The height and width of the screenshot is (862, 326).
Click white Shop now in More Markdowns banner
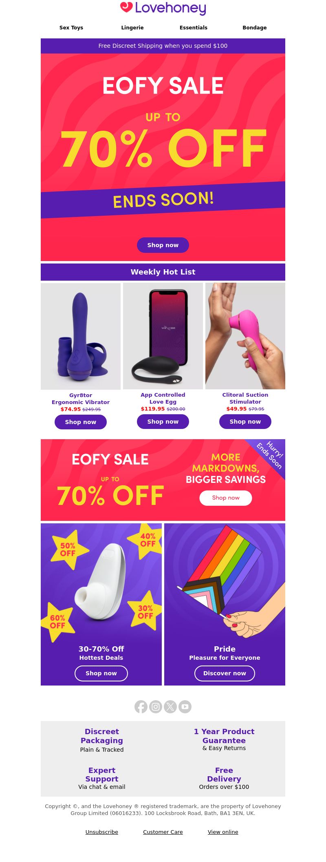(226, 498)
